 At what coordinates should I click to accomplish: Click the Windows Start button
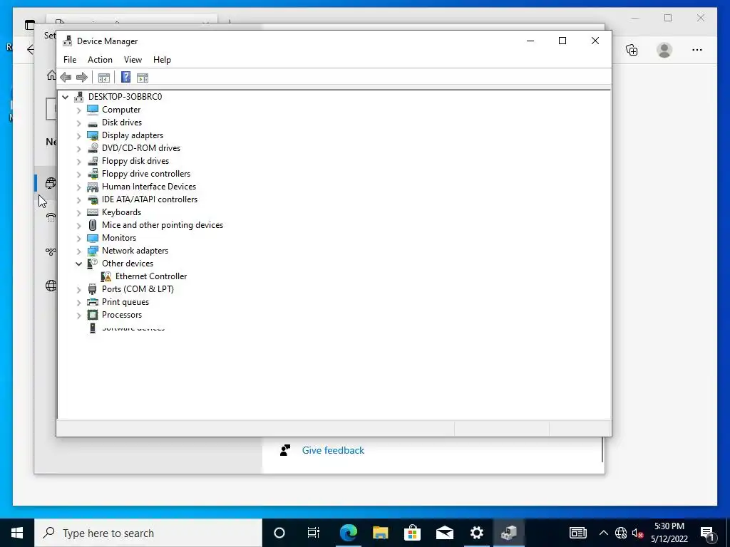(17, 533)
